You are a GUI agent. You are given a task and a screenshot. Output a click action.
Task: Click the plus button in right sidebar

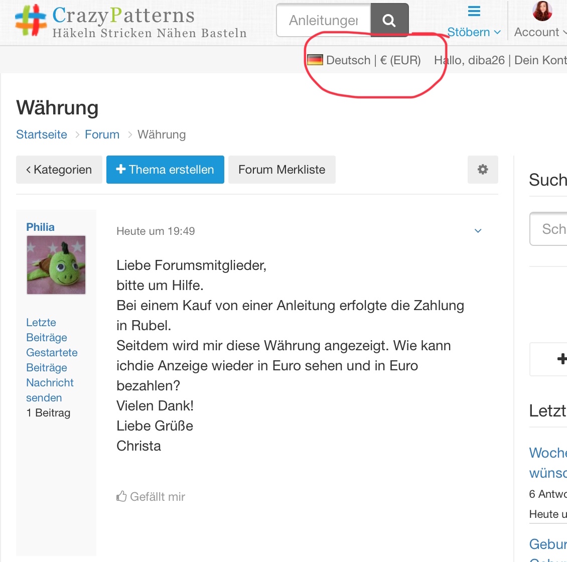(x=561, y=359)
